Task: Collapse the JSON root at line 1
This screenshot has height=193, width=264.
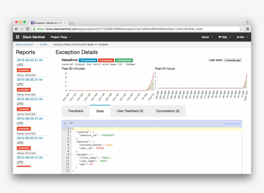Action: 71,129
